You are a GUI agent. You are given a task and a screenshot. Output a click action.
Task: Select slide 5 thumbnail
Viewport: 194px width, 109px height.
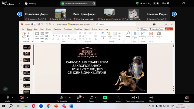point(27,73)
